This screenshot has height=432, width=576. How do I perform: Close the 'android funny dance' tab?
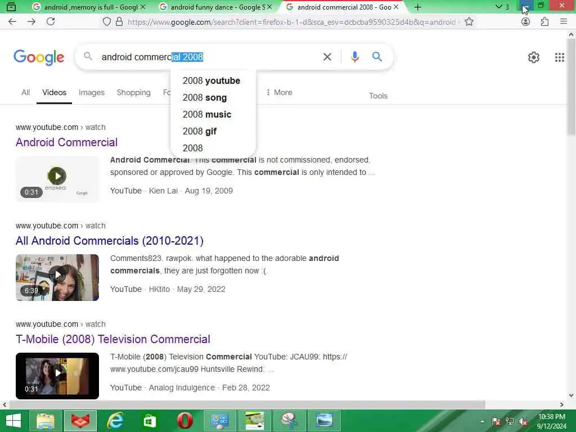click(x=269, y=7)
